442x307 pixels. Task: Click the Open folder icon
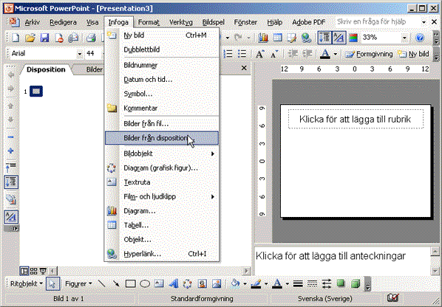tap(30, 38)
